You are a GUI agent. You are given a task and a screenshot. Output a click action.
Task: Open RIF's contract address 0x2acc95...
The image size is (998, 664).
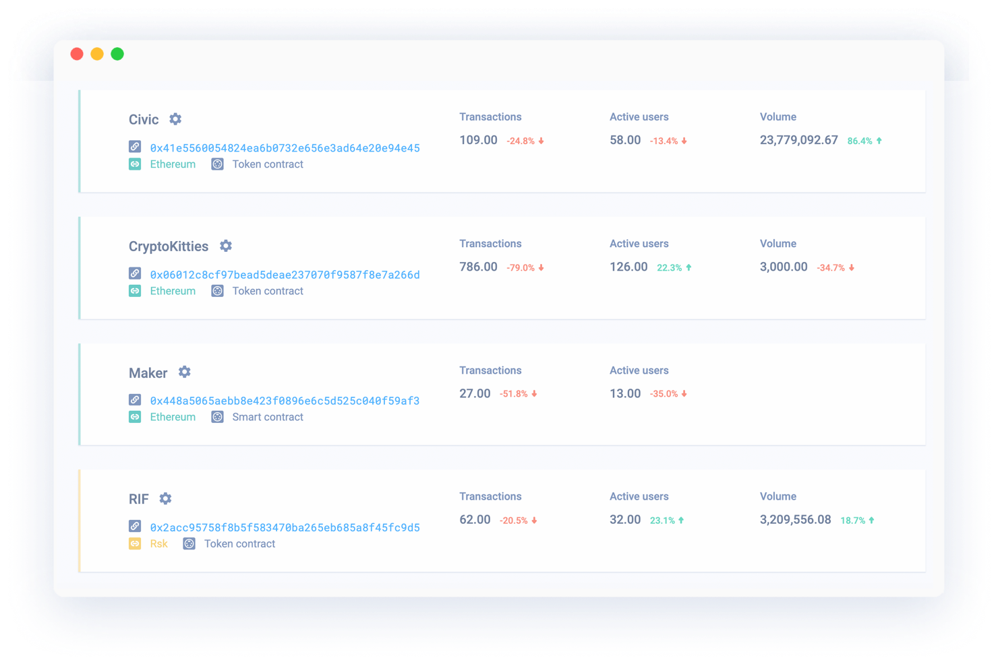(x=285, y=527)
